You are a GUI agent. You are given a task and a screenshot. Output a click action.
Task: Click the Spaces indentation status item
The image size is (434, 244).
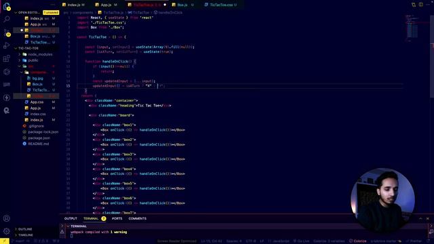click(234, 241)
